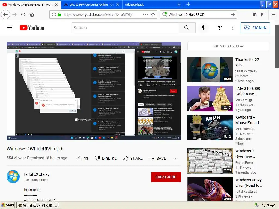
Task: Open Windows 7 Overdrive video thumbnail
Action: pyautogui.click(x=210, y=161)
